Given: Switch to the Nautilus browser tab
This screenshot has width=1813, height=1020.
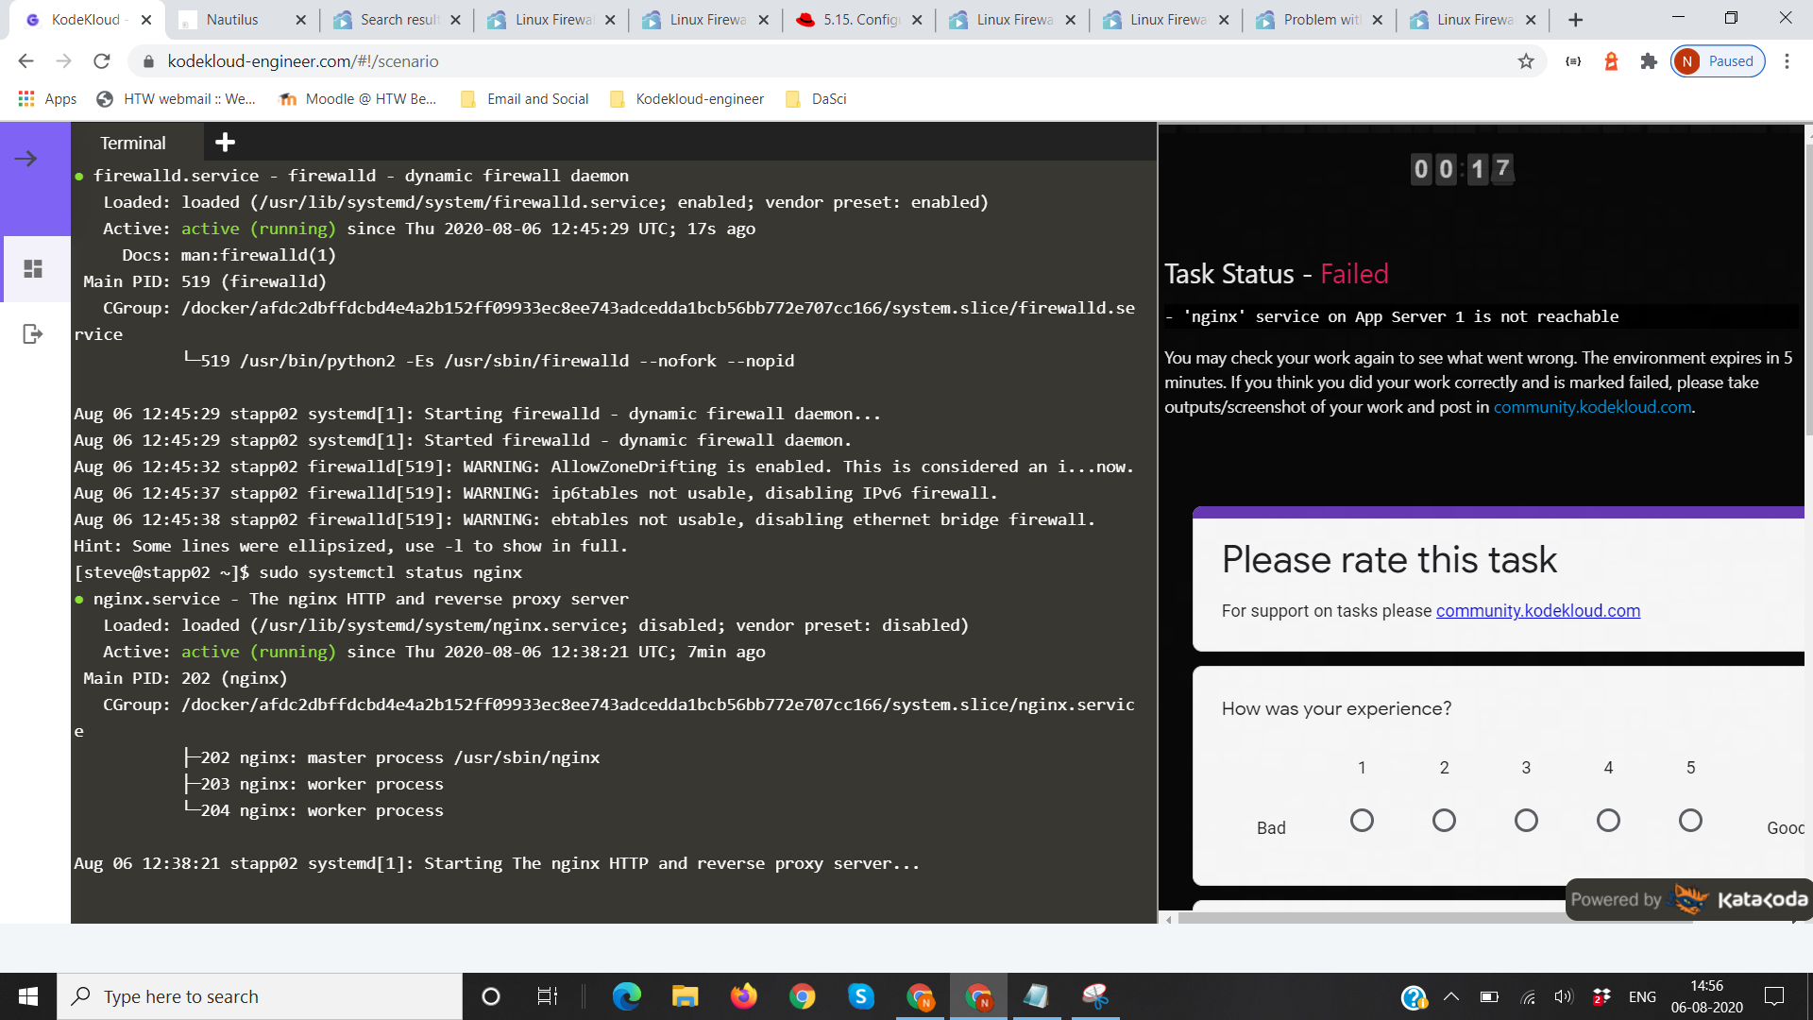Looking at the screenshot, I should pyautogui.click(x=232, y=20).
